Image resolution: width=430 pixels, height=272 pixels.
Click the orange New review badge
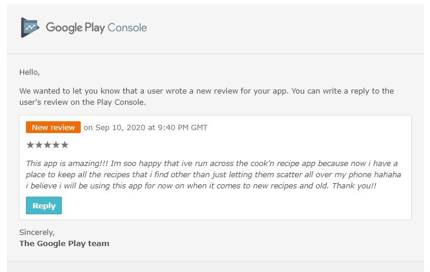(x=53, y=127)
